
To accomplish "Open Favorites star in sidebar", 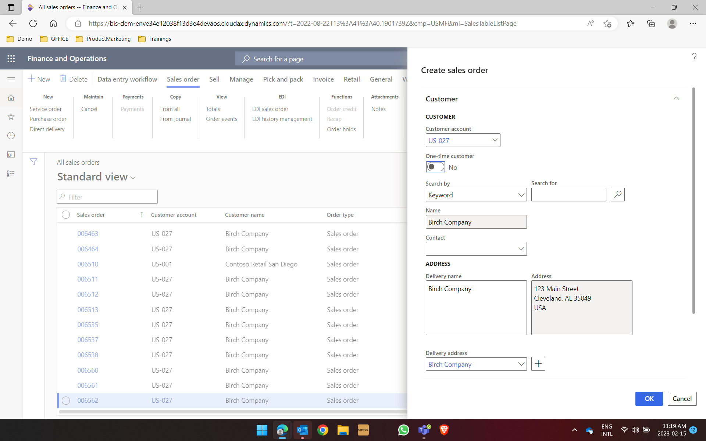I will [x=11, y=117].
